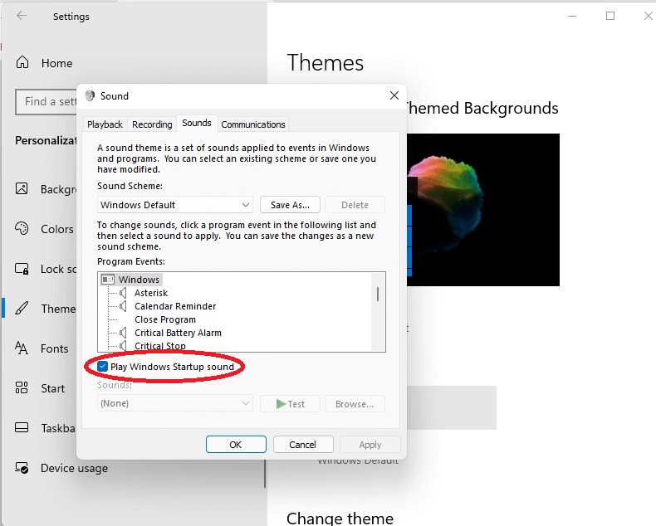Open Colors settings page
This screenshot has height=526, width=656.
click(57, 229)
